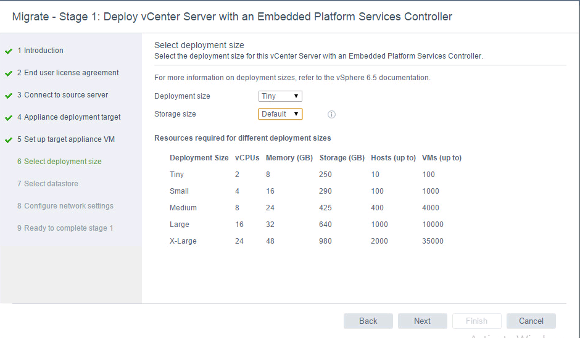Click the 2000 hosts value for X-Large

pyautogui.click(x=379, y=241)
